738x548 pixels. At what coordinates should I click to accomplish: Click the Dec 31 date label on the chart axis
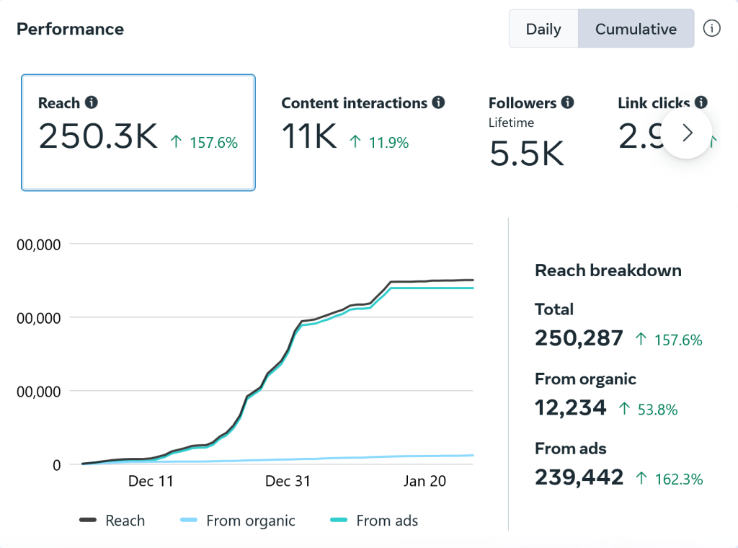288,481
